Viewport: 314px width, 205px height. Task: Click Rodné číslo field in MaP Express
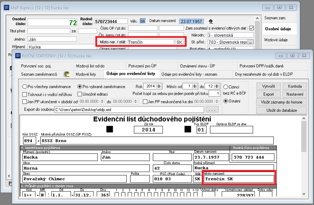tap(111, 22)
